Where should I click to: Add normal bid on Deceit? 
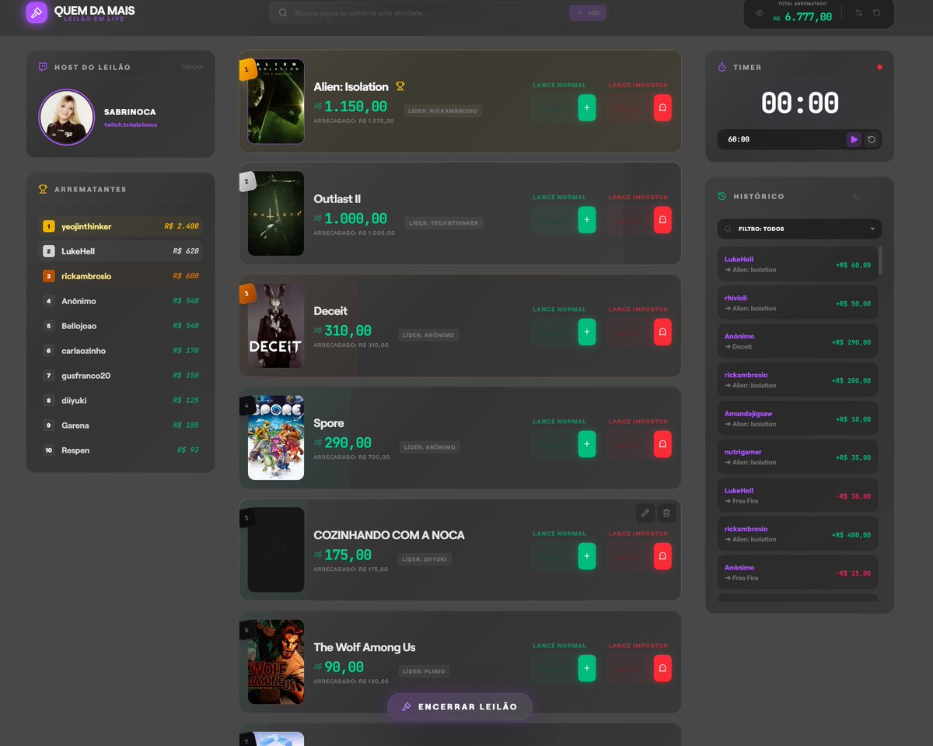pos(587,331)
